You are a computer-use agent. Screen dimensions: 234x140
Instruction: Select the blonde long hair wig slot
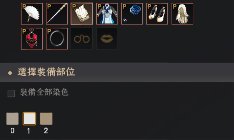pyautogui.click(x=182, y=14)
